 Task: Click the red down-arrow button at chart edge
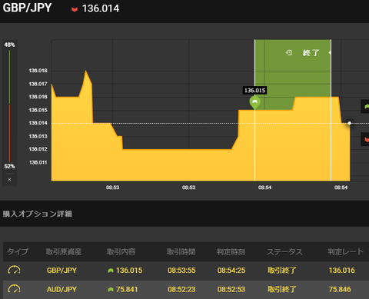click(365, 139)
